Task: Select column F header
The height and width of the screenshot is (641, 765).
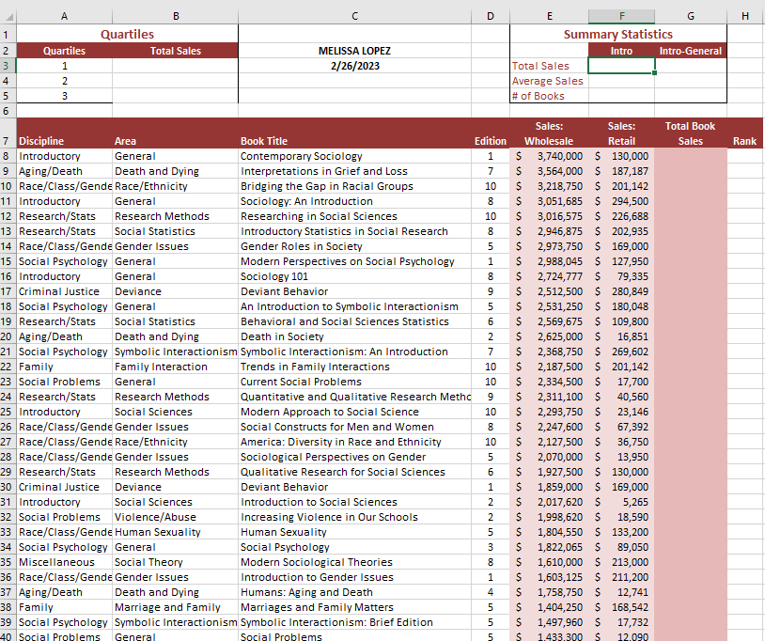Action: point(621,16)
